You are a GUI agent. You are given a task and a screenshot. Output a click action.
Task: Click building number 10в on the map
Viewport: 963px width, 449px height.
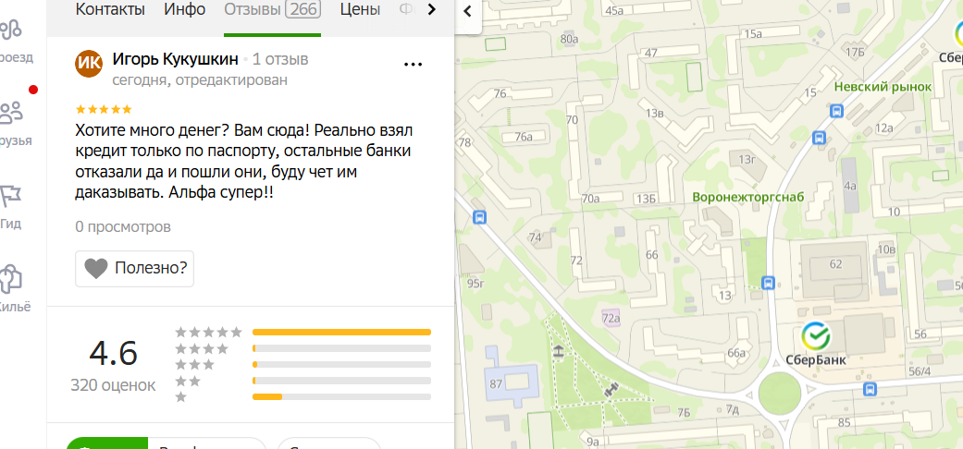[886, 249]
